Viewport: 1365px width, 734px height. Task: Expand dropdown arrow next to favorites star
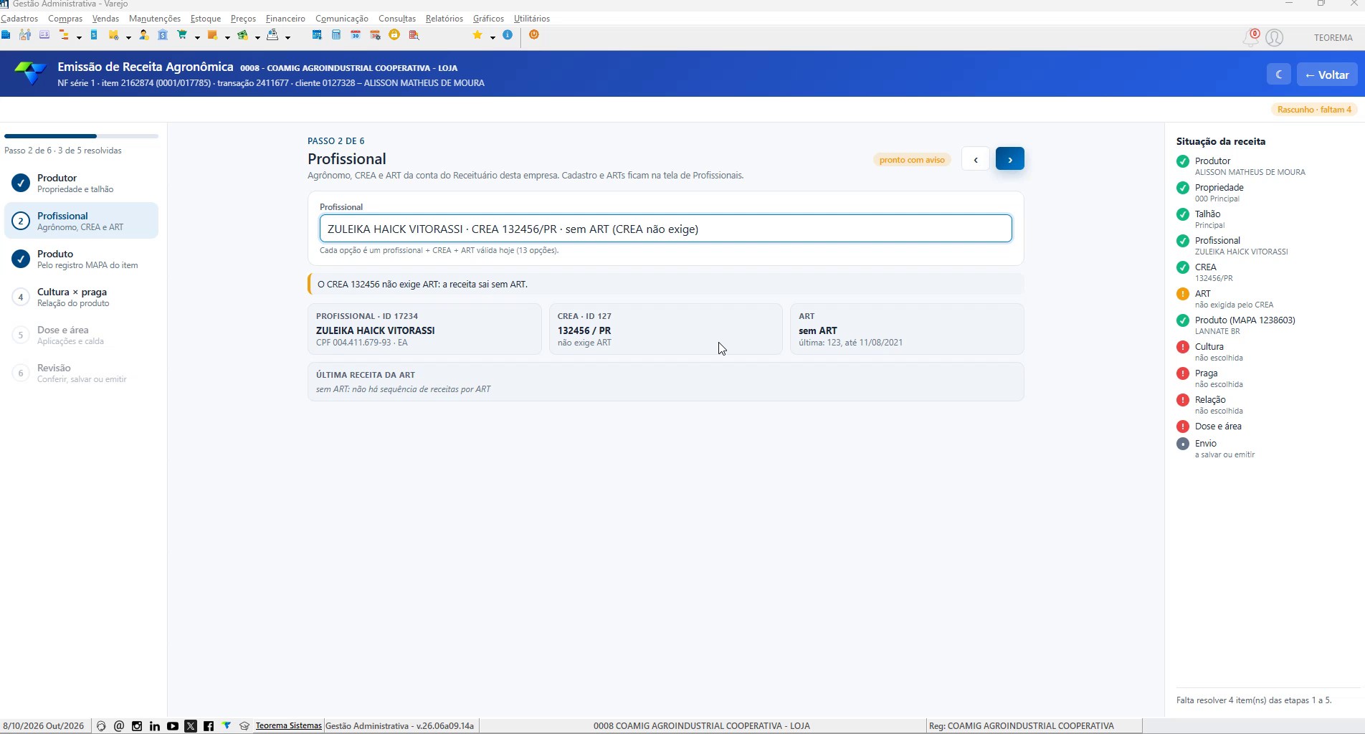pos(493,37)
